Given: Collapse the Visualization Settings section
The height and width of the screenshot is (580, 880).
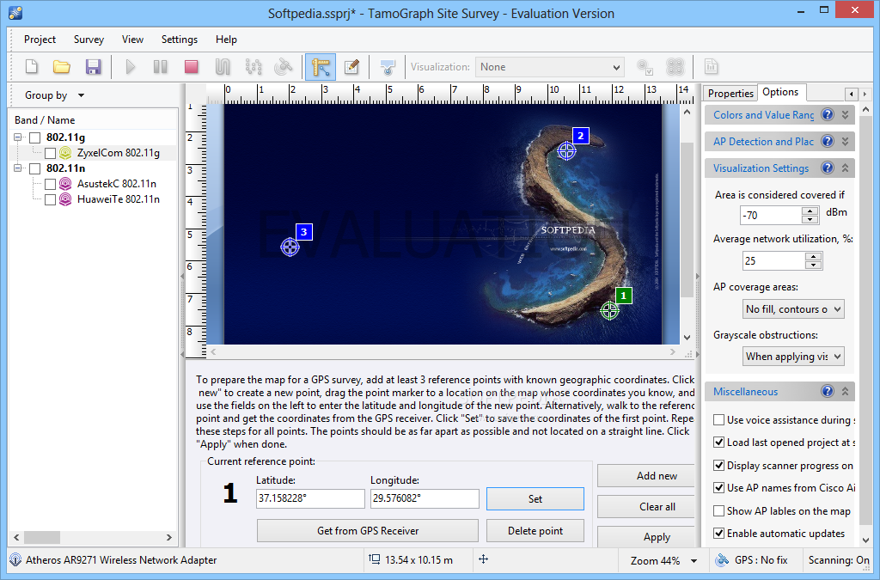Looking at the screenshot, I should coord(845,168).
